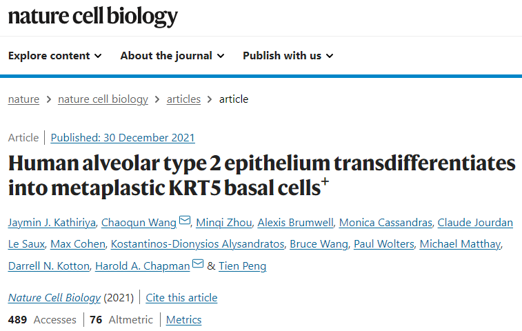Click the envelope icon beside Chaoqun Wang

185,221
